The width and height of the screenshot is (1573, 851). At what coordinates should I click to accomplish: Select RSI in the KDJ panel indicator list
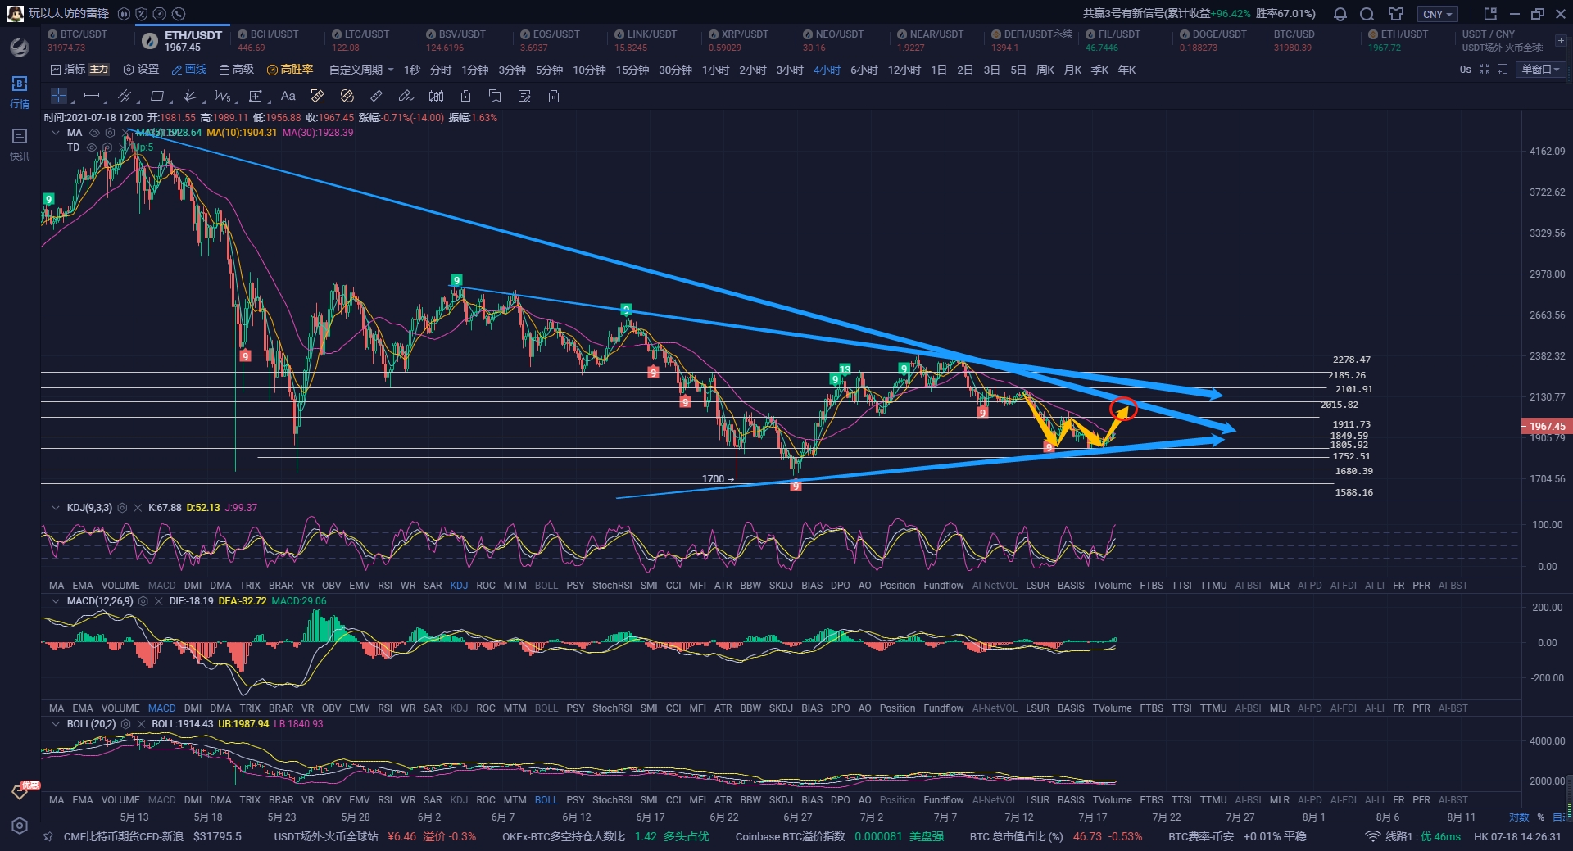pos(385,586)
